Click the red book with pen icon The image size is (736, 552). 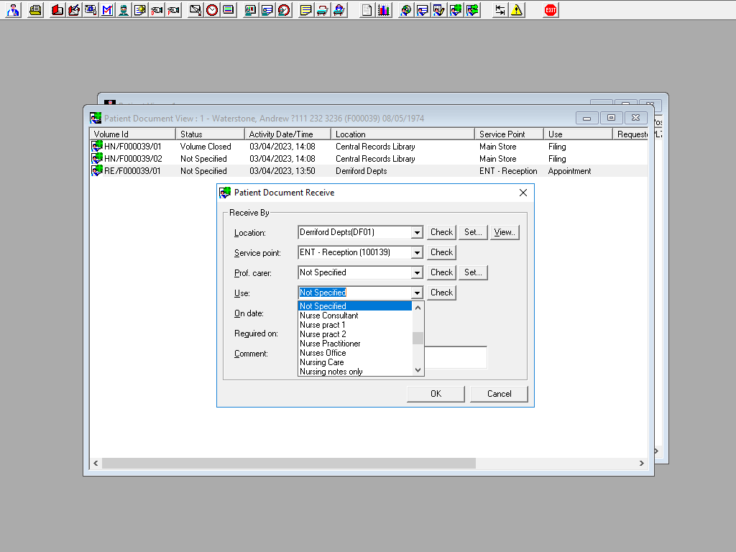(x=74, y=10)
